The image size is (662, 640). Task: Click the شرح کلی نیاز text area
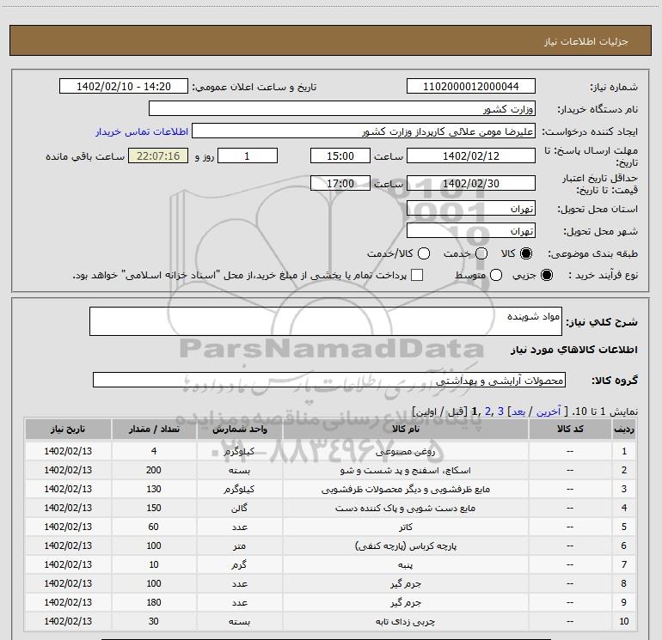pyautogui.click(x=326, y=321)
